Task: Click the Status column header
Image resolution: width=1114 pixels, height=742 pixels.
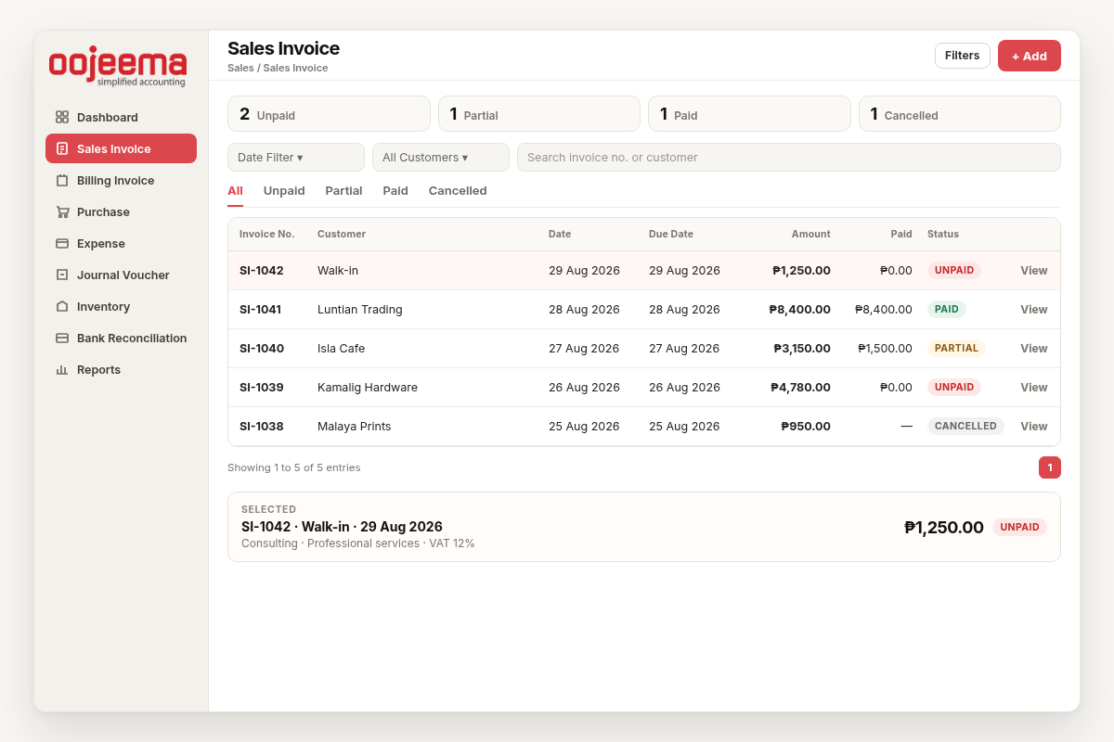Action: 943,234
